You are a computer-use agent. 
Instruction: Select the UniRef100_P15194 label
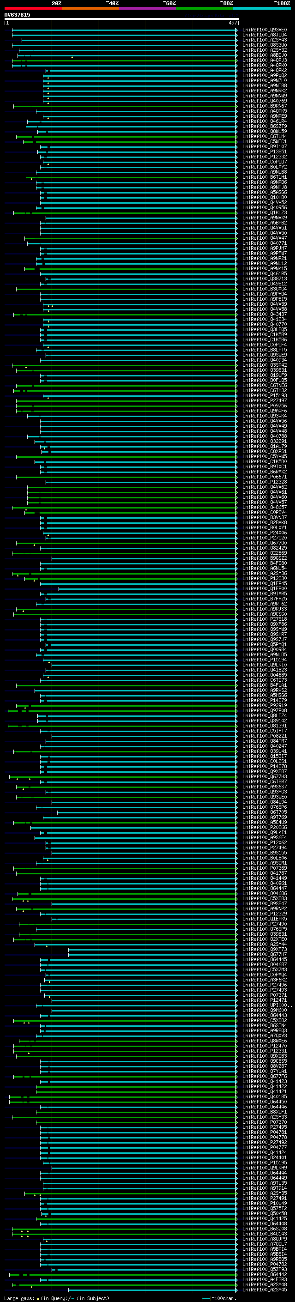(x=265, y=660)
